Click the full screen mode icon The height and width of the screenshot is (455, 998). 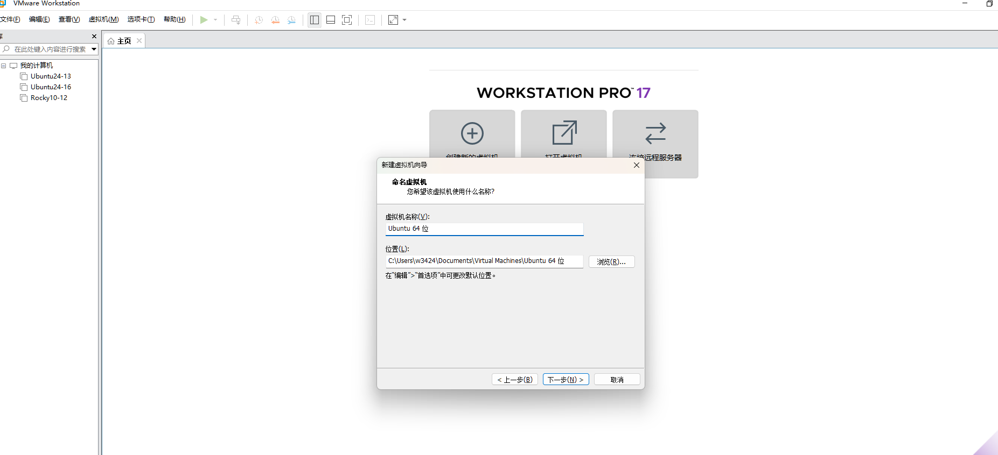(347, 20)
